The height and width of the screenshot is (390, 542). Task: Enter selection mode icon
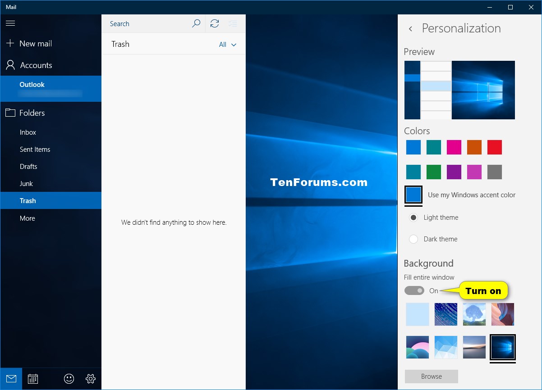[233, 23]
